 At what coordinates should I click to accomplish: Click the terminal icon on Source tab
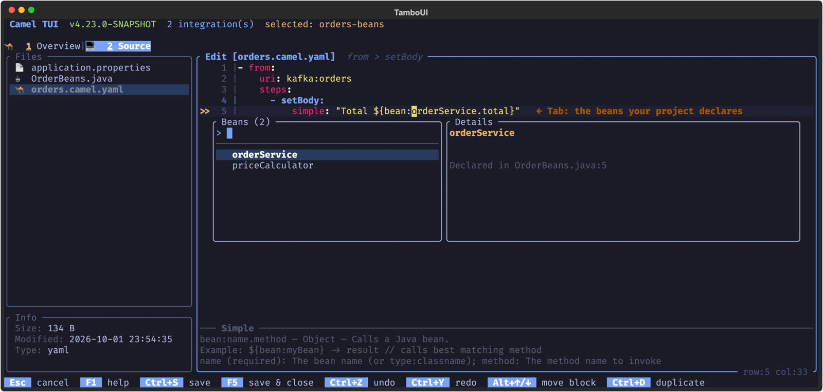(x=90, y=46)
